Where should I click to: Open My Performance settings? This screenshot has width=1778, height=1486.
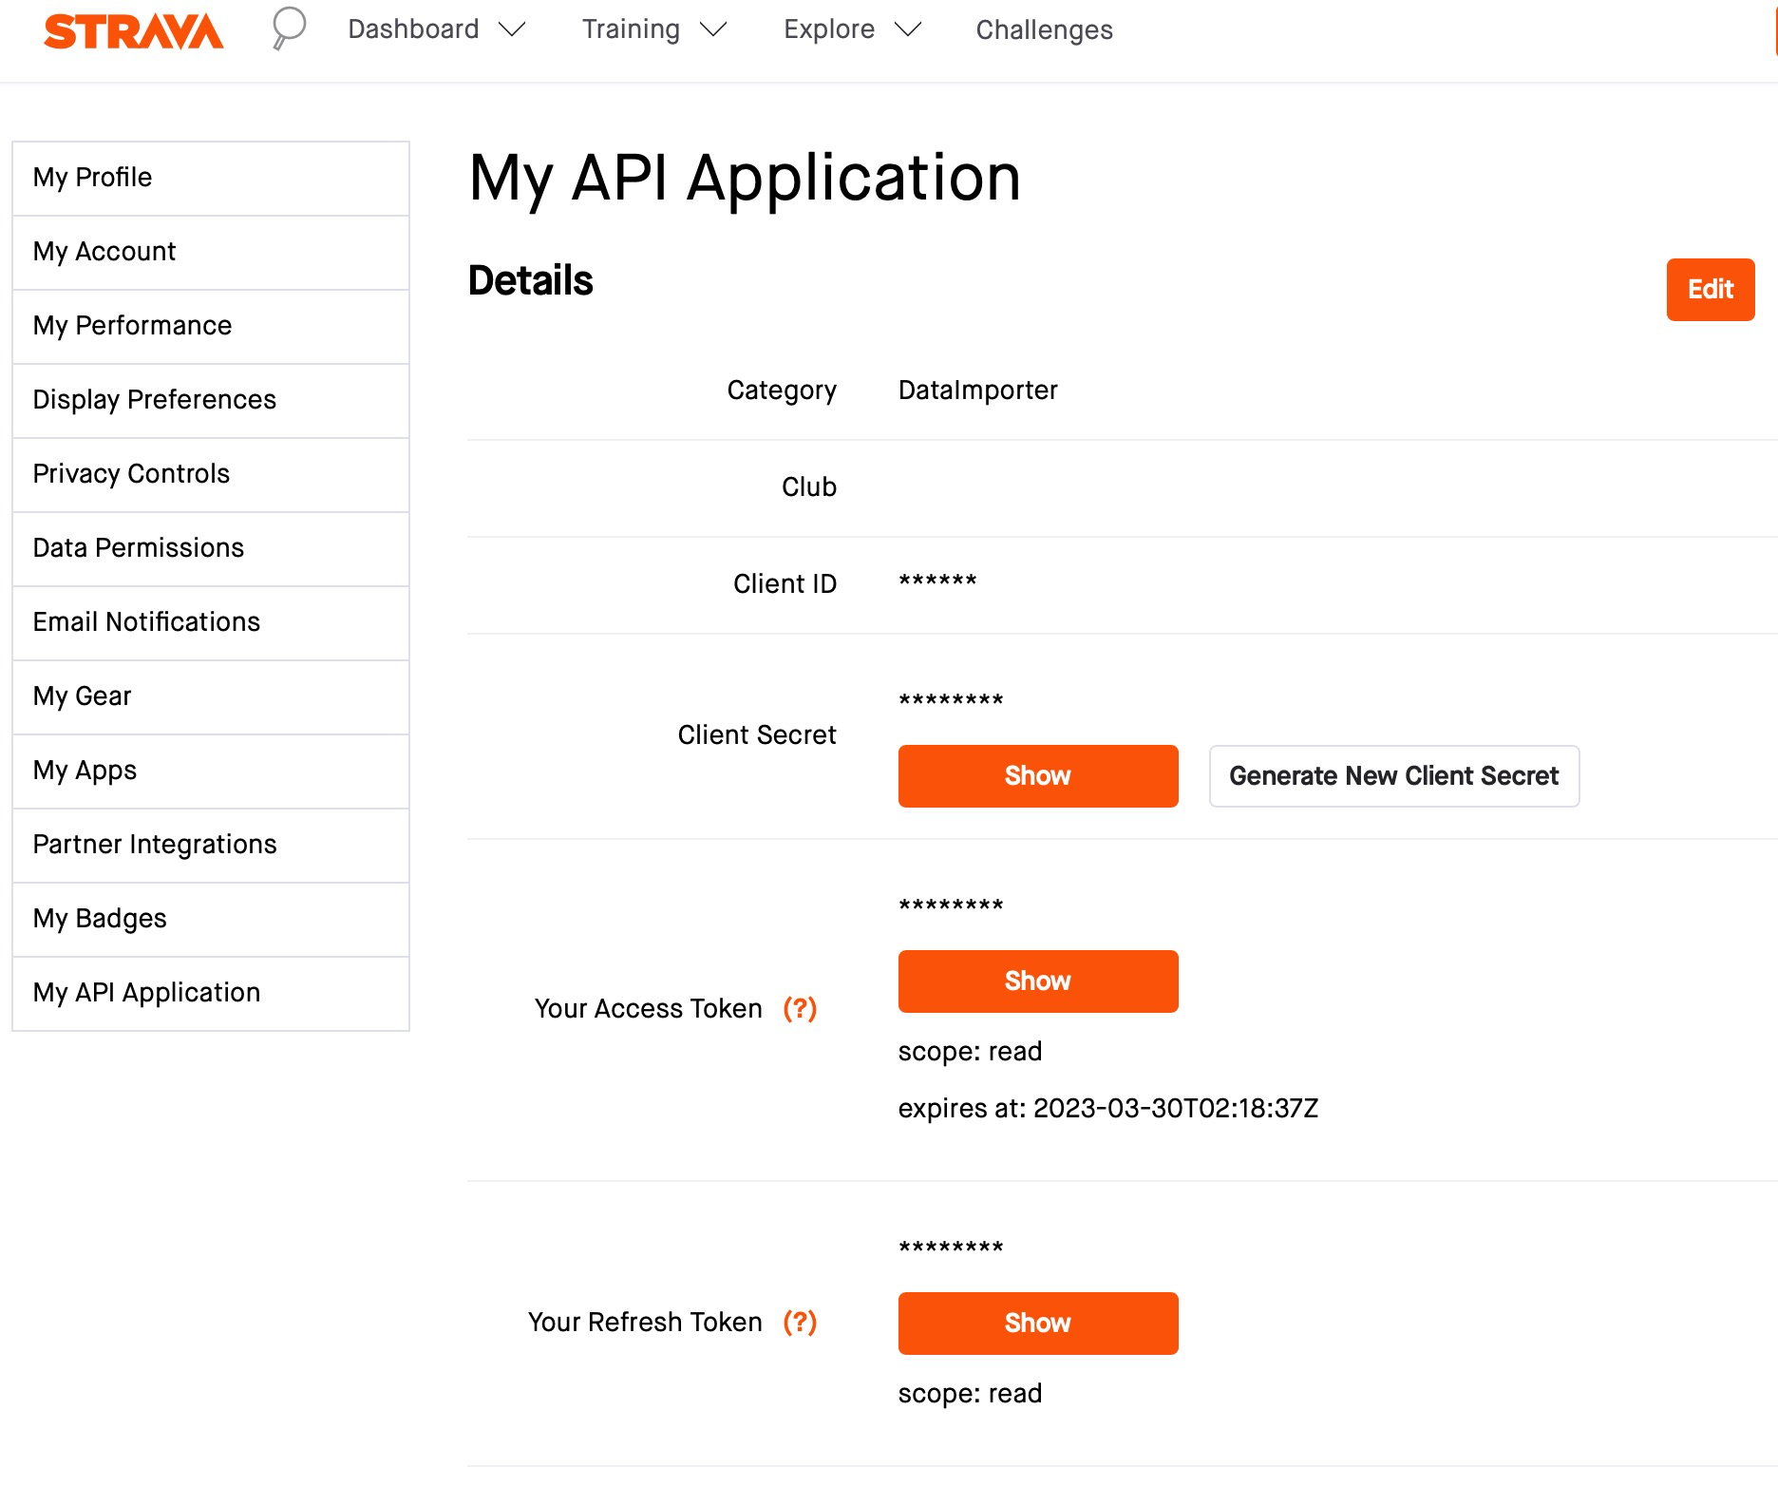211,327
